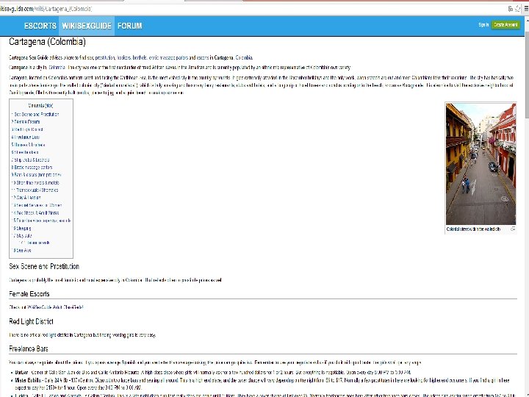Click the translate page icon in address bar
This screenshot has width=529, height=397.
(x=510, y=9)
